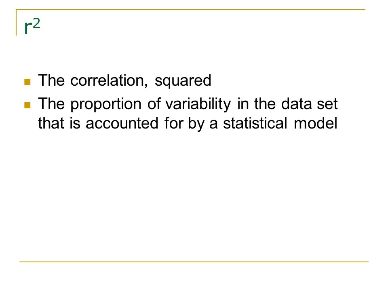Click the word "model" ending the bullet
This screenshot has height=291, width=388.
[x=316, y=123]
